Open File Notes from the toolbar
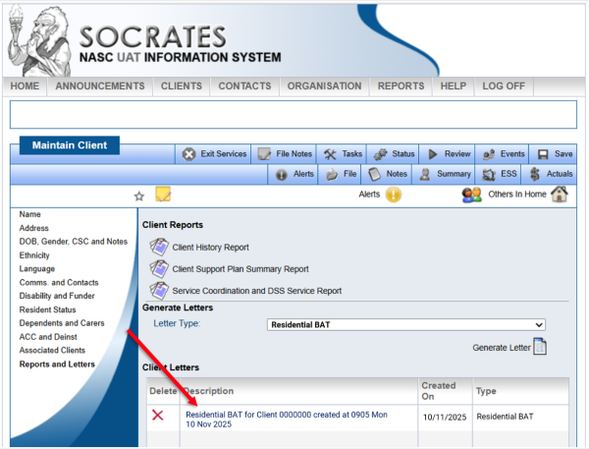 pos(284,154)
